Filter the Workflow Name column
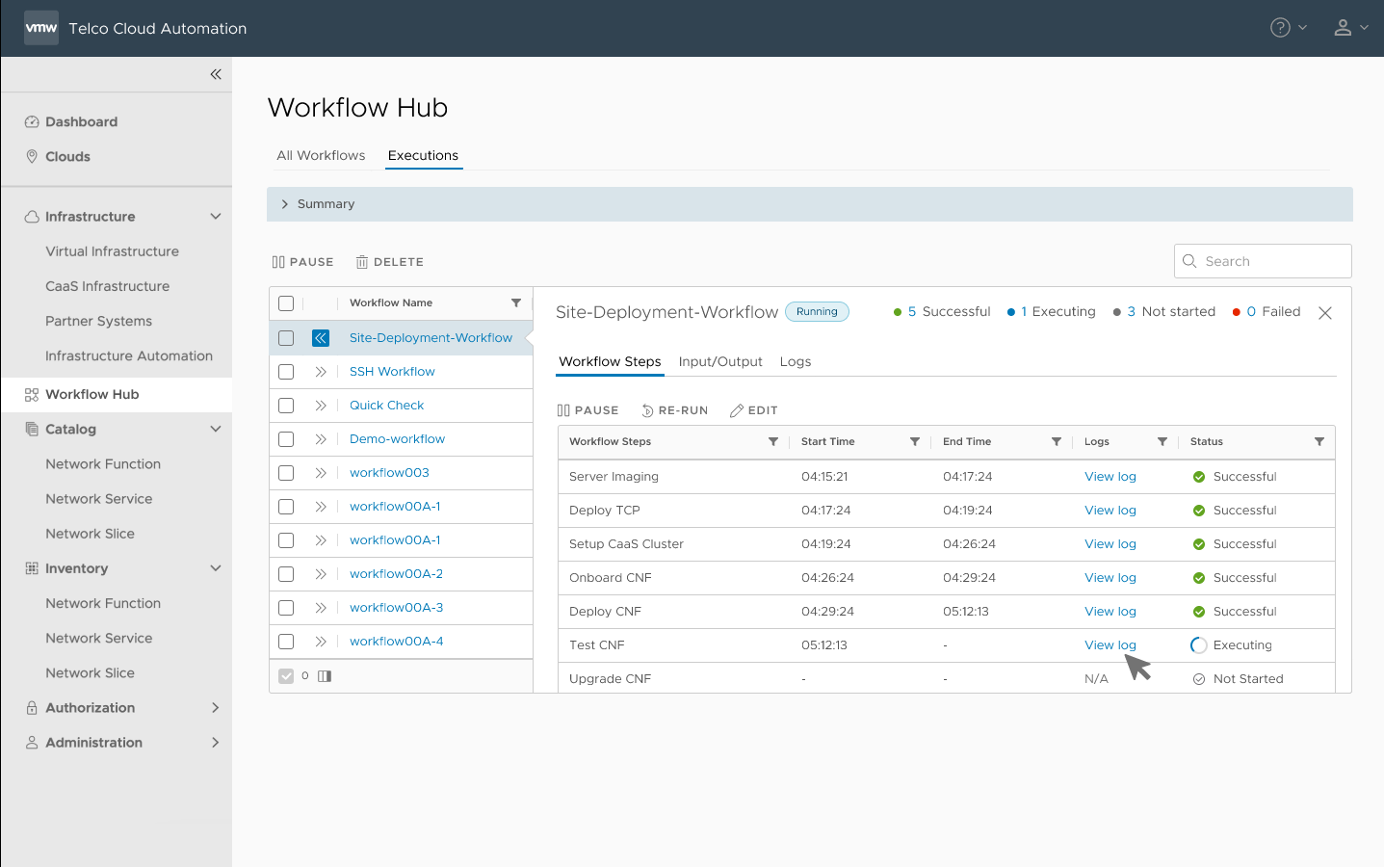 pos(516,303)
